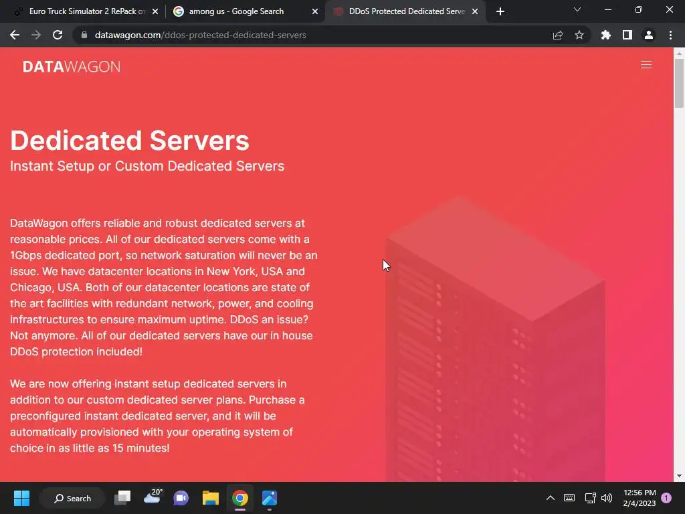Reload the current page
The width and height of the screenshot is (685, 514).
click(x=58, y=35)
